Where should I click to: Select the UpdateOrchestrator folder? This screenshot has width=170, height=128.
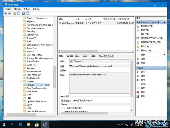tap(36, 101)
